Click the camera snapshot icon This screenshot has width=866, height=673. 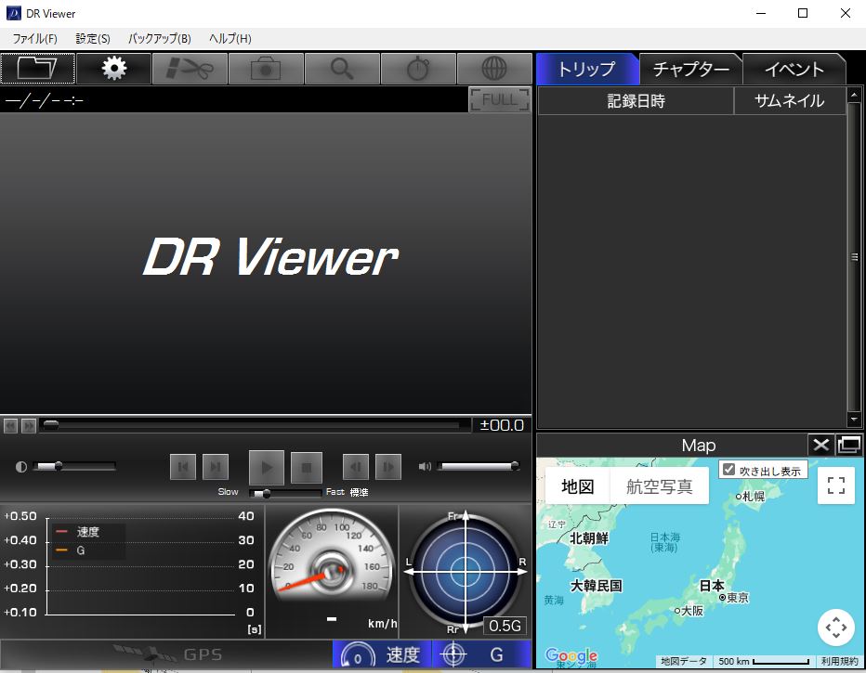pos(266,70)
